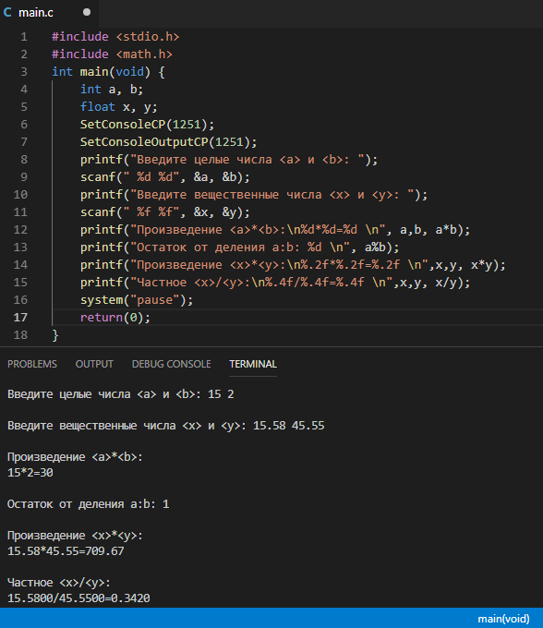
Task: Click the printf 'Введите вещественные числа' line
Action: 254,195
